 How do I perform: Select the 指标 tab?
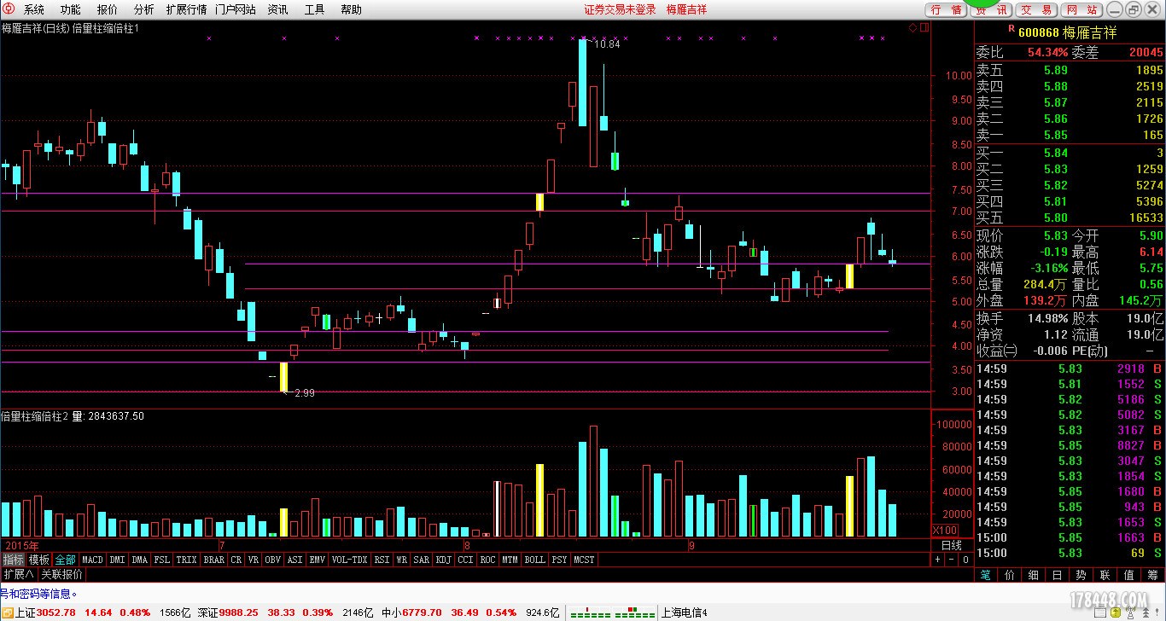pos(13,560)
